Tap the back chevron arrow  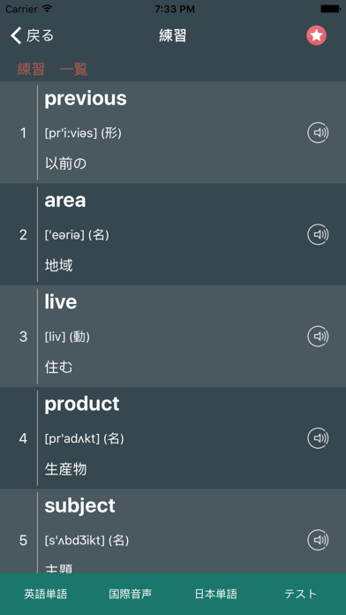pos(16,35)
